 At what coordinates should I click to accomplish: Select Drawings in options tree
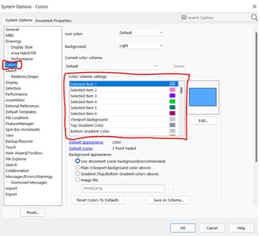tap(14, 41)
